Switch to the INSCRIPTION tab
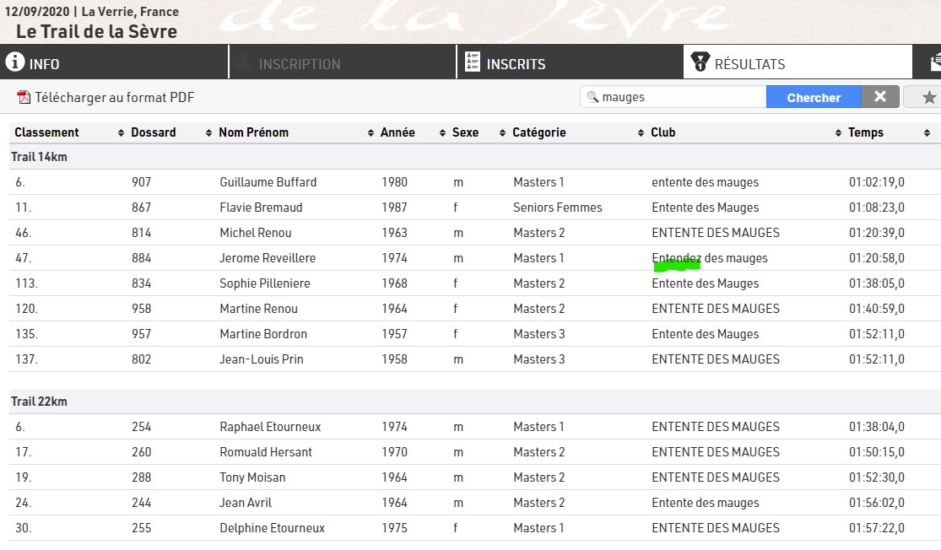The height and width of the screenshot is (550, 941). (300, 64)
